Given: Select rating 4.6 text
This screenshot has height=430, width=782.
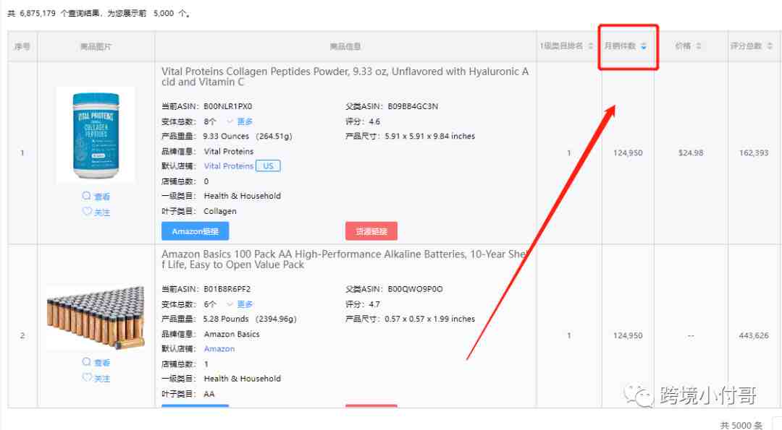Looking at the screenshot, I should tap(374, 121).
